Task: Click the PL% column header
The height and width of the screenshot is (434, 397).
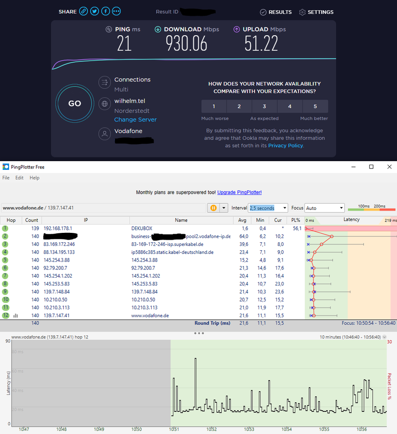Action: [295, 220]
